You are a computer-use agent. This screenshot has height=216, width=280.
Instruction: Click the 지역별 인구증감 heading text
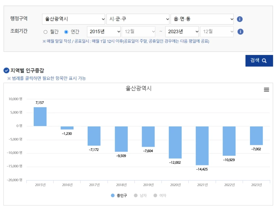(27, 70)
